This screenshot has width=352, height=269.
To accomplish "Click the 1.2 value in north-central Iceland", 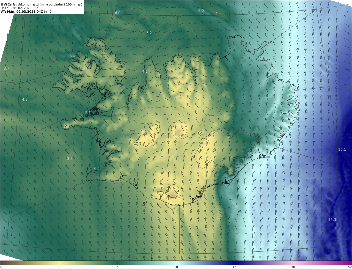I will click(x=186, y=101).
